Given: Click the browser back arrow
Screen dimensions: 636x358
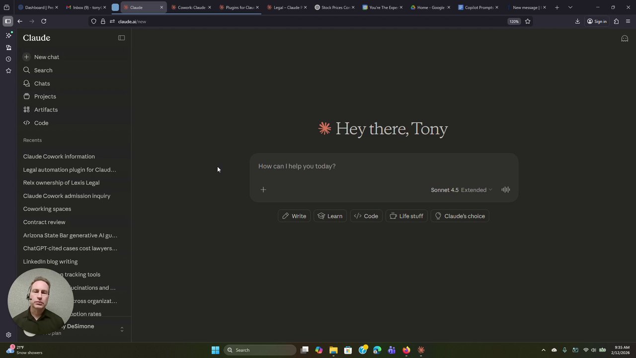Looking at the screenshot, I should [x=20, y=21].
